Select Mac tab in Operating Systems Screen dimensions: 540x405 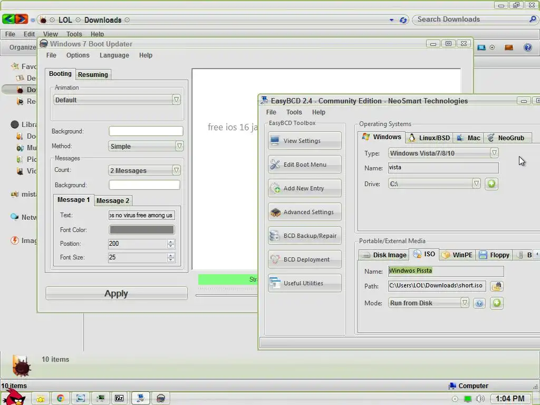[x=468, y=138]
